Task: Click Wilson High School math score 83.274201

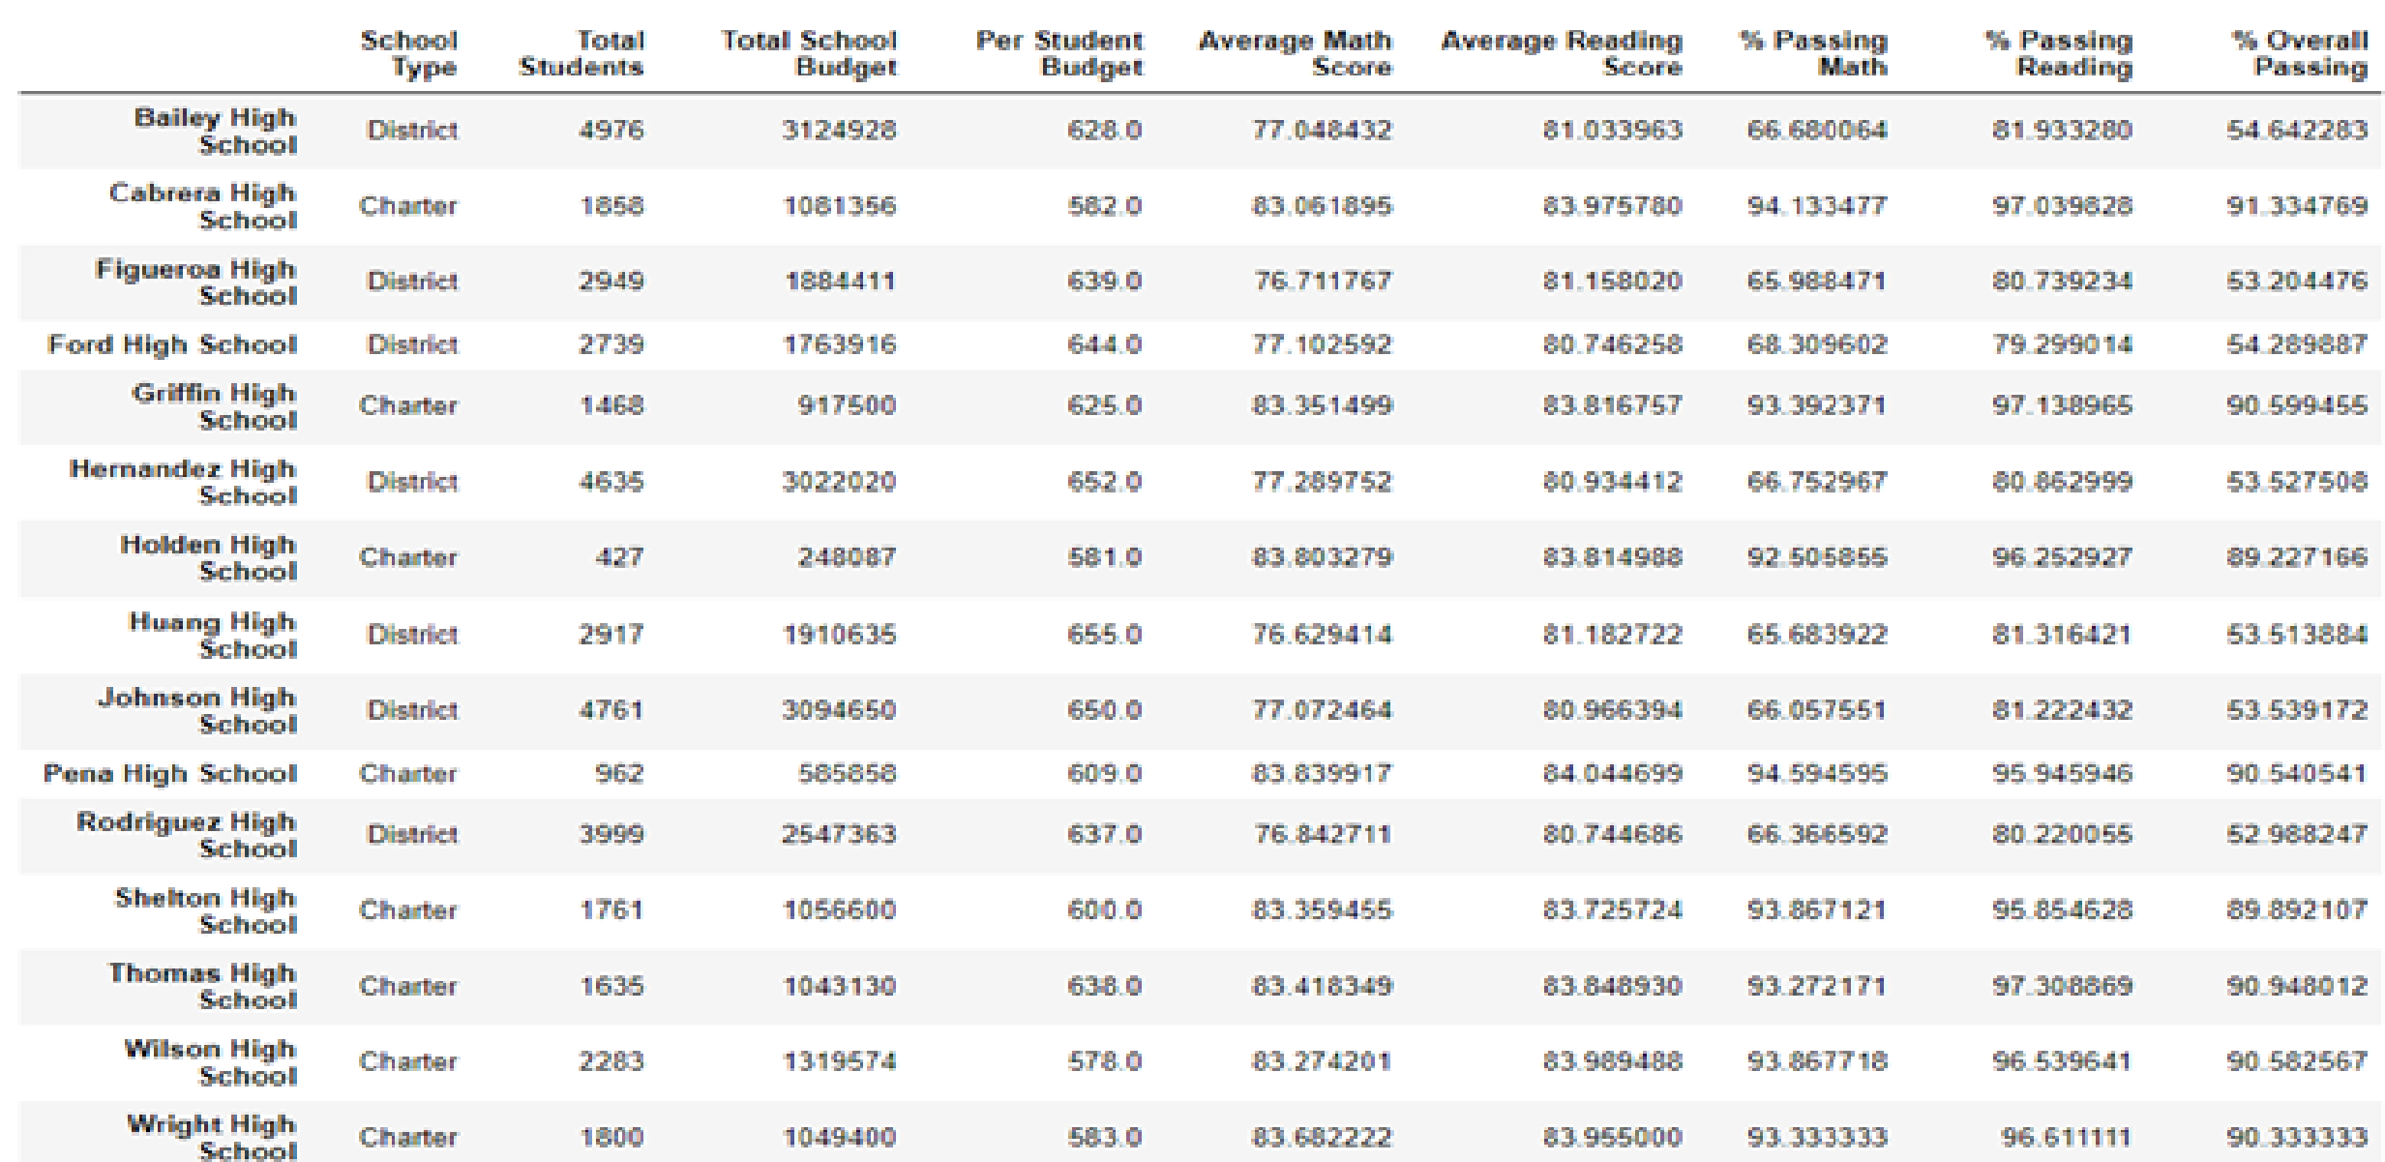Action: pos(1322,1061)
